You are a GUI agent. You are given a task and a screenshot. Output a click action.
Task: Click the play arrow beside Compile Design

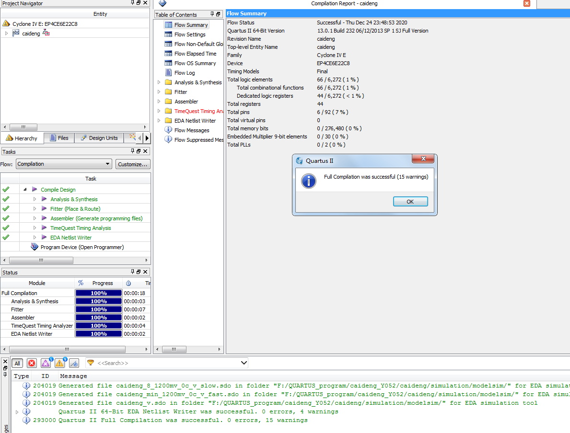point(35,190)
